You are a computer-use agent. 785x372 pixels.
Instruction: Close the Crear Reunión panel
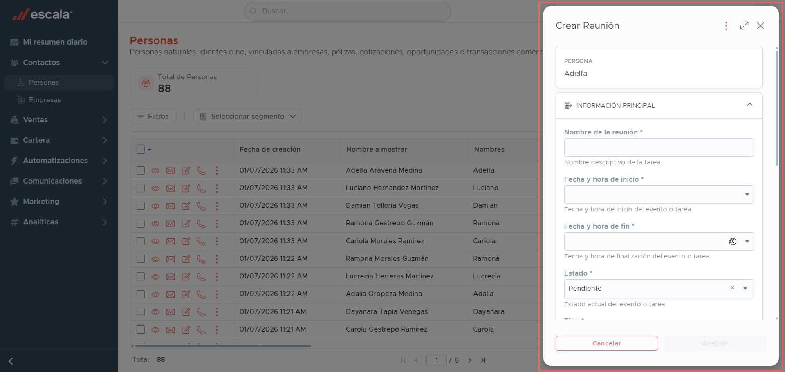point(760,26)
